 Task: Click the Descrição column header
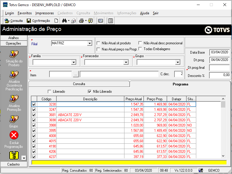tap(90, 99)
